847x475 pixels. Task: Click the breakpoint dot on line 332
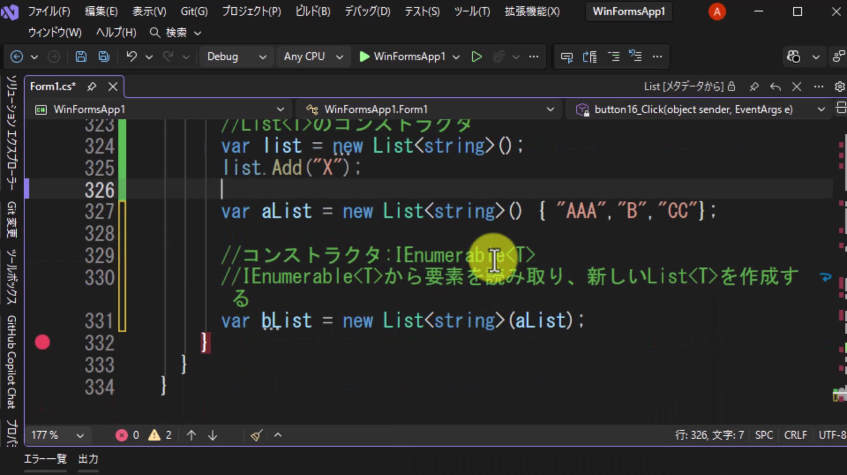click(x=42, y=342)
